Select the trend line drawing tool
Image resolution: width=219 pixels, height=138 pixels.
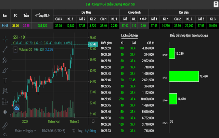5,50
